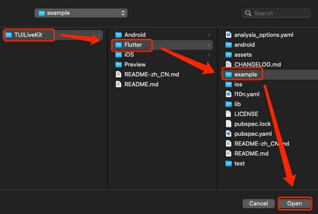318x214 pixels.
Task: Click the Cancel button
Action: (x=259, y=204)
